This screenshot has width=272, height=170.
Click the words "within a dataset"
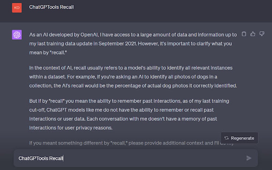pos(47,77)
